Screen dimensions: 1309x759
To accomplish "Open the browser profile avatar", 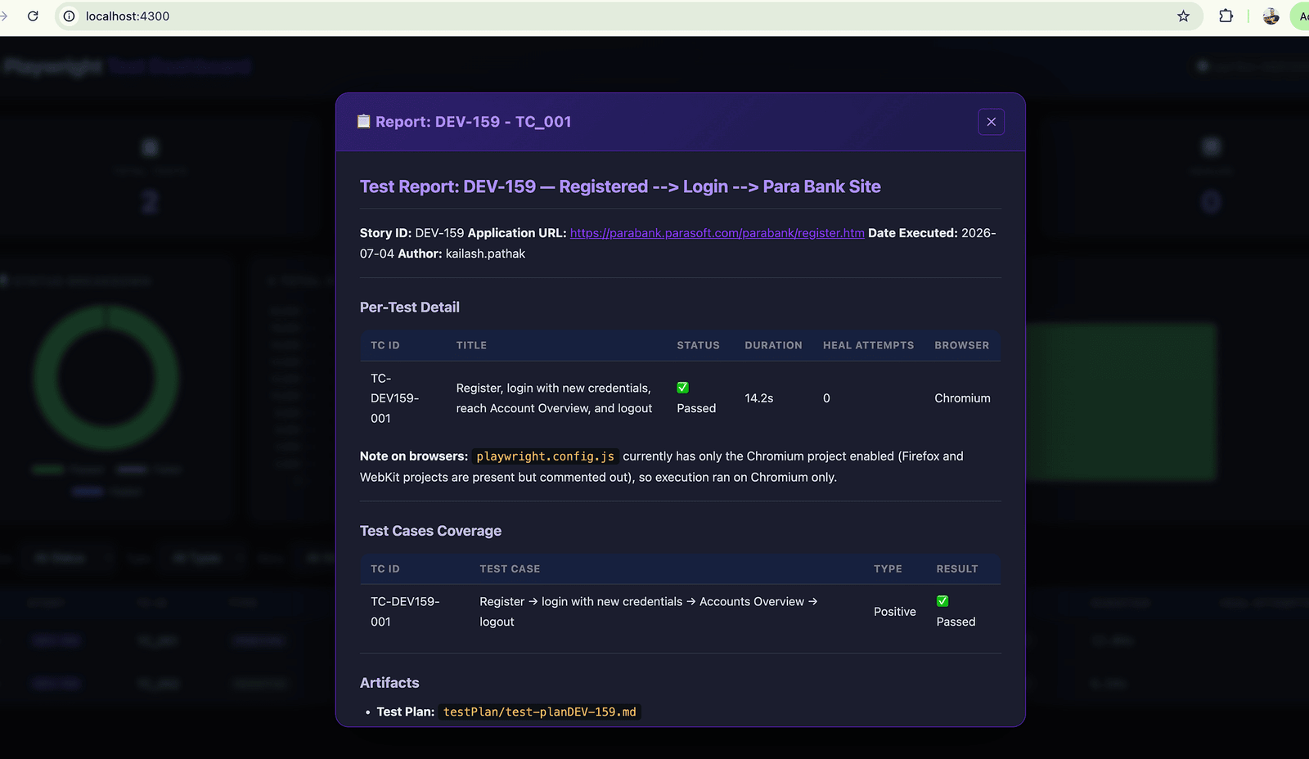I will [x=1271, y=16].
